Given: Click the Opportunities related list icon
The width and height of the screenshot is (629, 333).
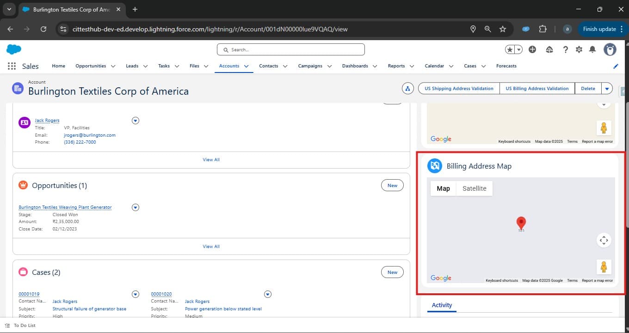Looking at the screenshot, I should click(x=23, y=185).
